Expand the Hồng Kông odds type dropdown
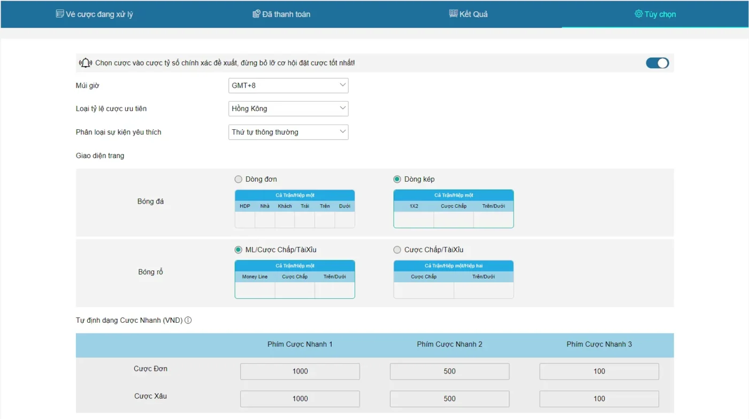The height and width of the screenshot is (419, 749). 288,108
